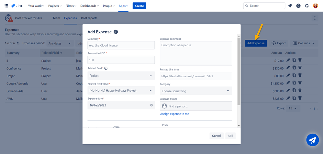This screenshot has width=323, height=154.
Task: Expand the Dashboards menu
Action: tap(89, 6)
